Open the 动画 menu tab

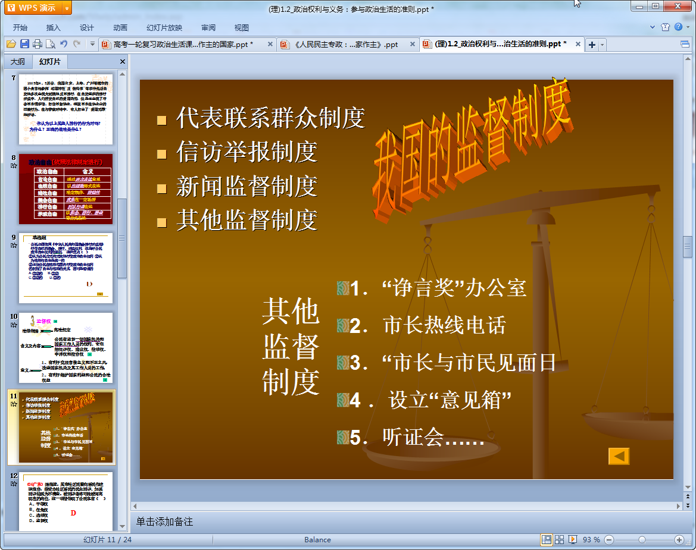click(x=120, y=27)
